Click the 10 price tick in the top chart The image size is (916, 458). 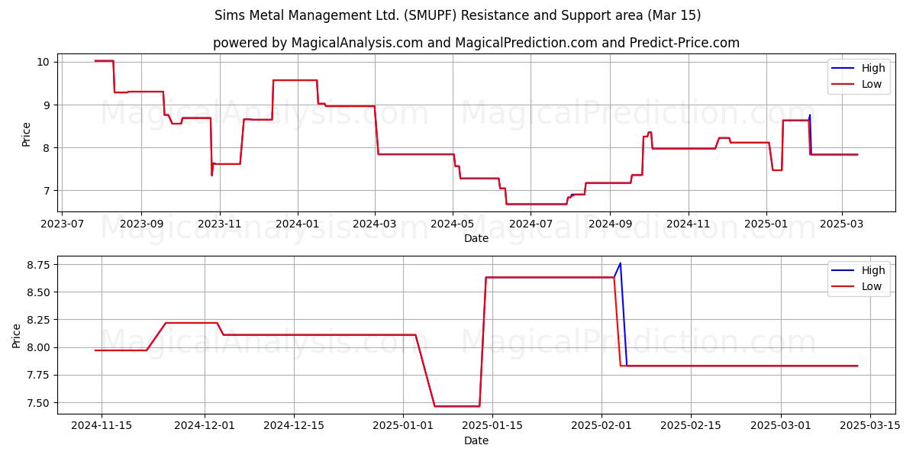point(44,62)
